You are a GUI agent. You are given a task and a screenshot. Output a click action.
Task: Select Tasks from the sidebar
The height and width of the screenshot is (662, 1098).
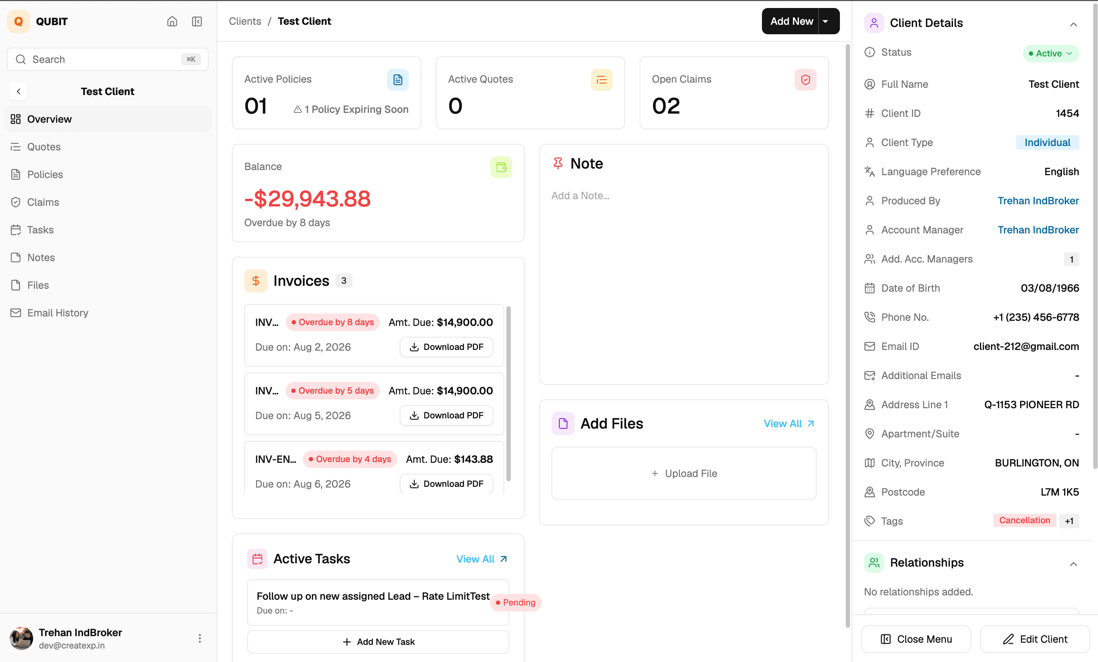pos(107,229)
